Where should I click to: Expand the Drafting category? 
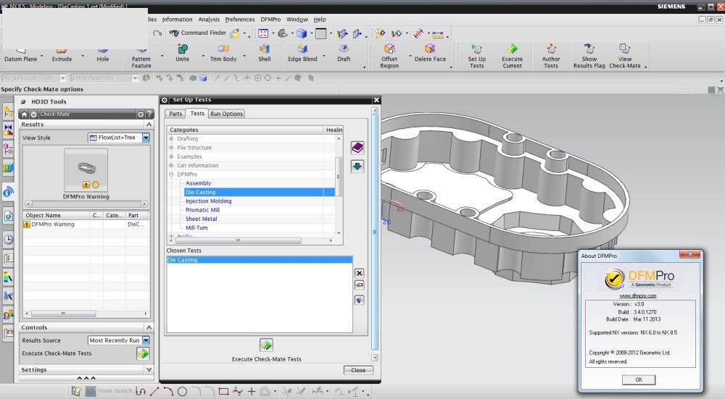tap(171, 138)
